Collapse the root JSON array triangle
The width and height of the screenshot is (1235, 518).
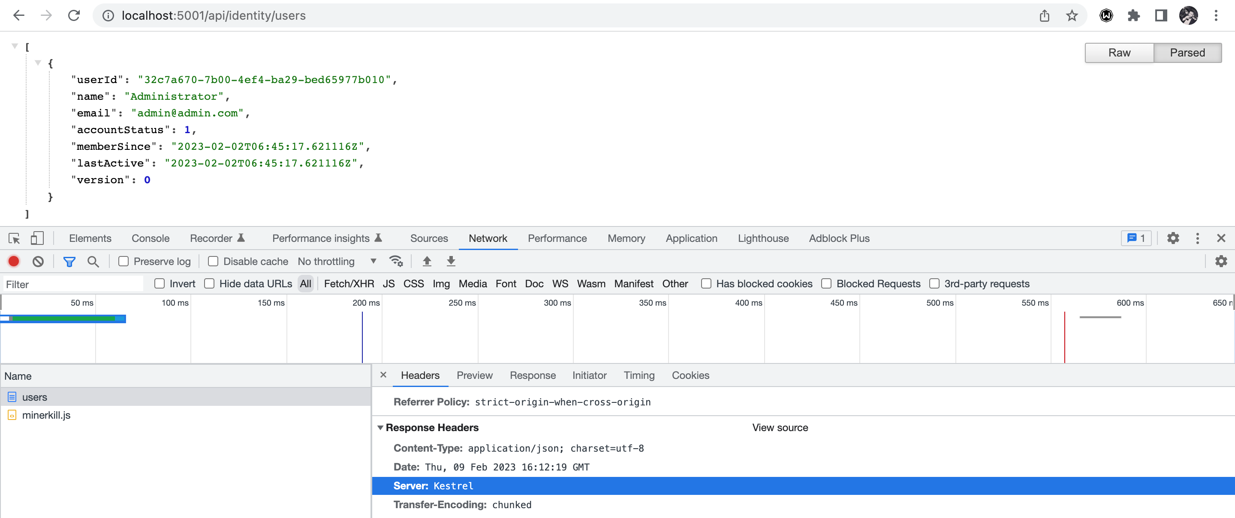coord(15,45)
